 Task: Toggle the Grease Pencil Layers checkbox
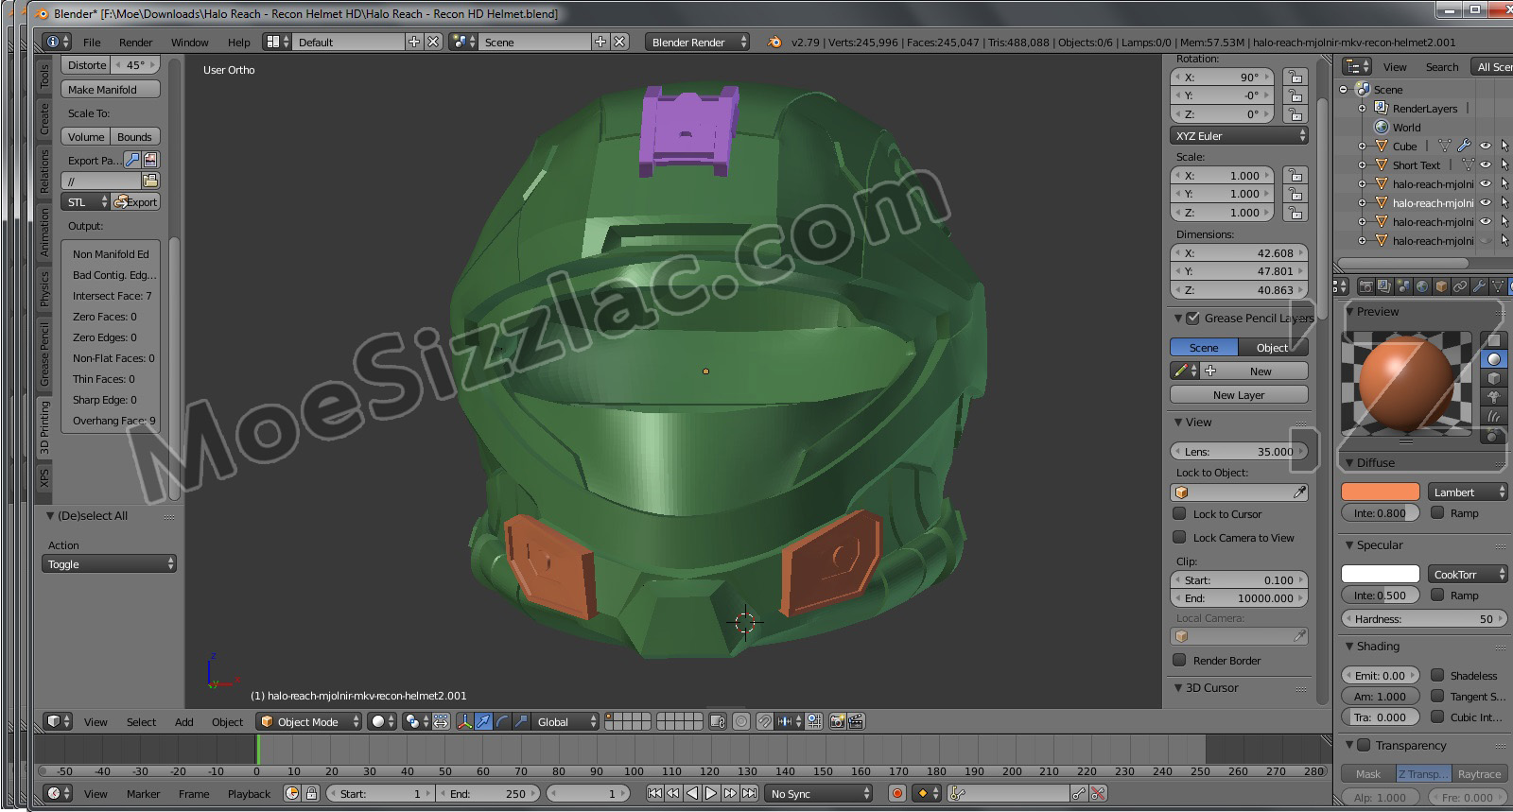1192,319
